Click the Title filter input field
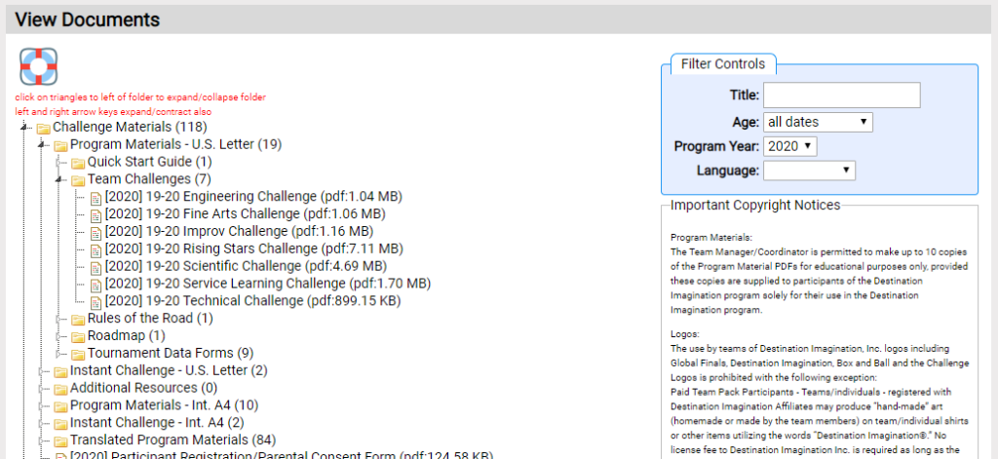 tap(842, 96)
